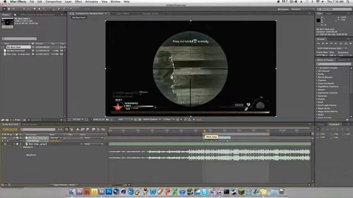The height and width of the screenshot is (198, 353).
Task: Click Toggle Switches / Modes at timeline bottom
Action: point(64,185)
